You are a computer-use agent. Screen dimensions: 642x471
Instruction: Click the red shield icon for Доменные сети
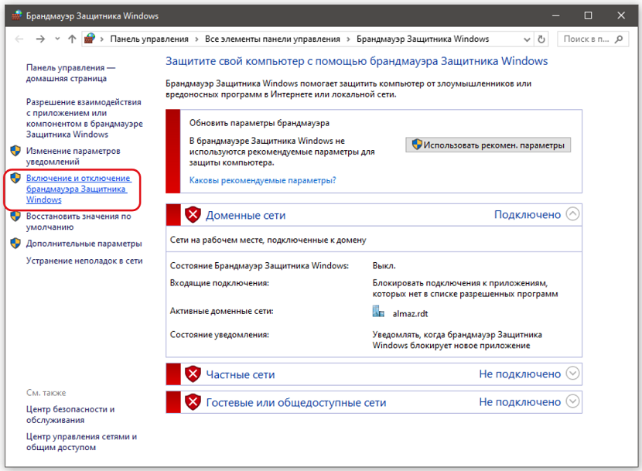(193, 214)
